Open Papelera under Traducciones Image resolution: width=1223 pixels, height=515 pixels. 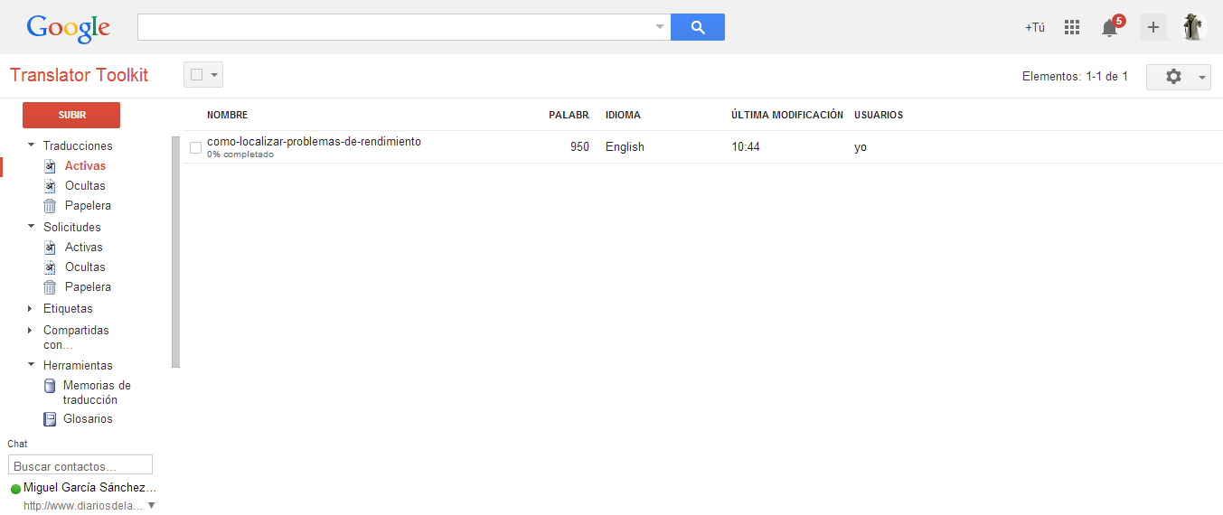(88, 206)
